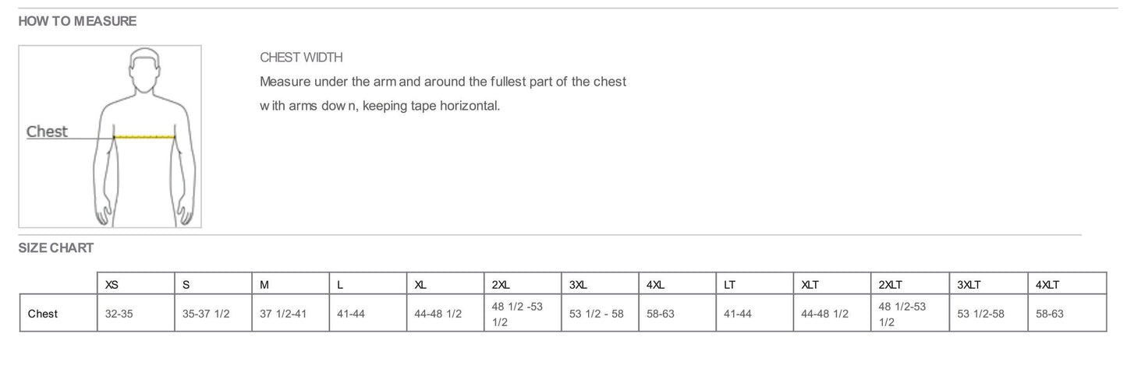Click the HOW TO MEASURE heading
The width and height of the screenshot is (1127, 365).
[77, 21]
